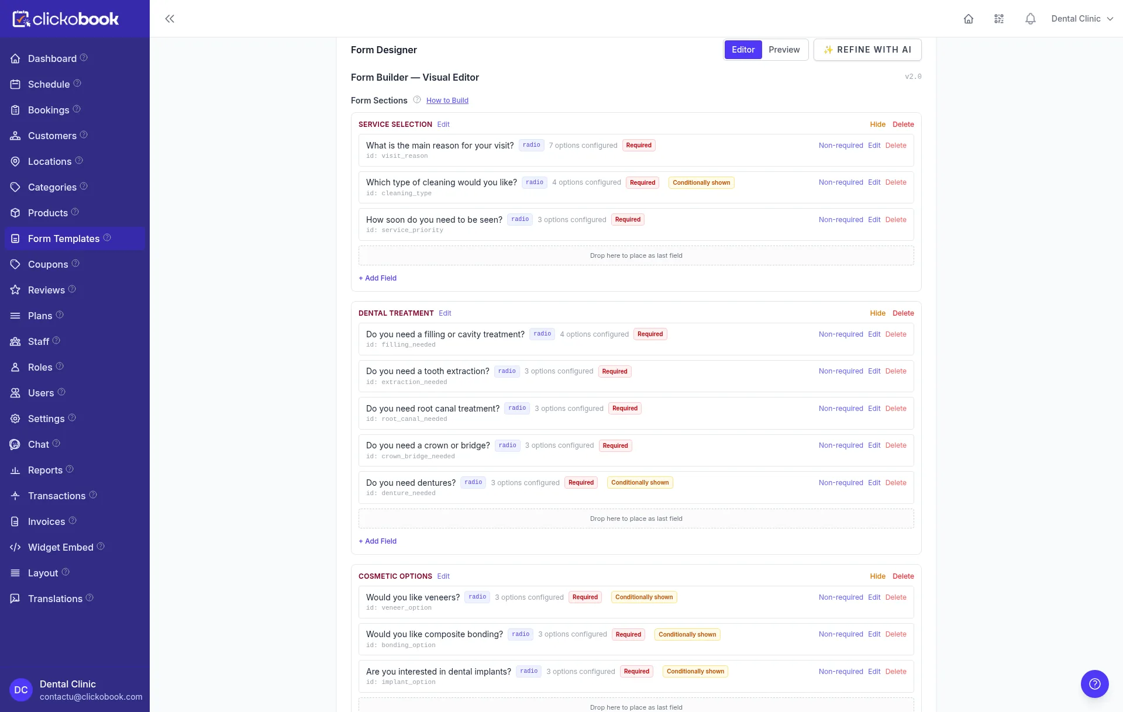This screenshot has height=712, width=1123.
Task: Open the QR code icon in header
Action: point(999,19)
